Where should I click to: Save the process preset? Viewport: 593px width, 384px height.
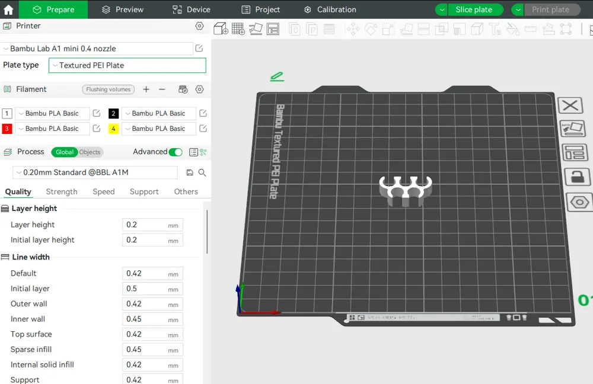pos(190,172)
